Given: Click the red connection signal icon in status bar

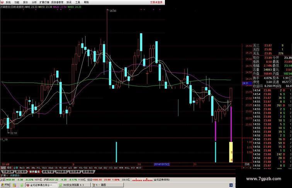Looking at the screenshot, I should coord(143,180).
